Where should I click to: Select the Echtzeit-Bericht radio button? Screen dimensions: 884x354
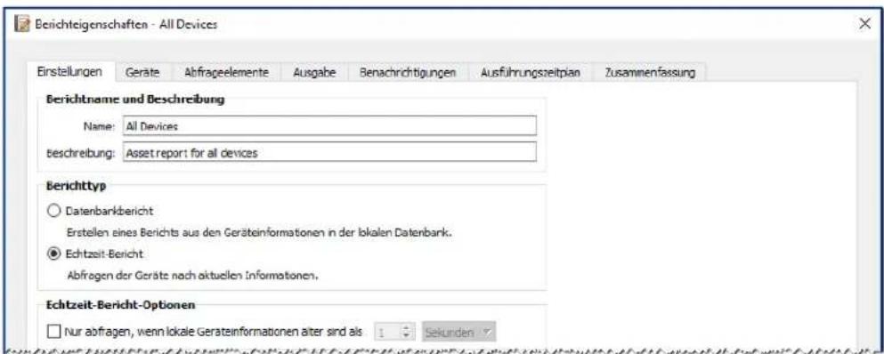pyautogui.click(x=53, y=254)
